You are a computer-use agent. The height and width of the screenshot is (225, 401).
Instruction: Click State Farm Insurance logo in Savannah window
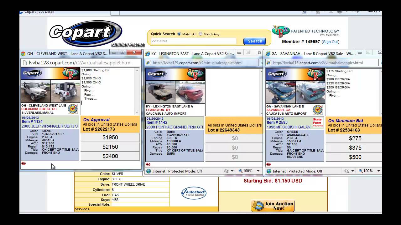click(x=317, y=122)
